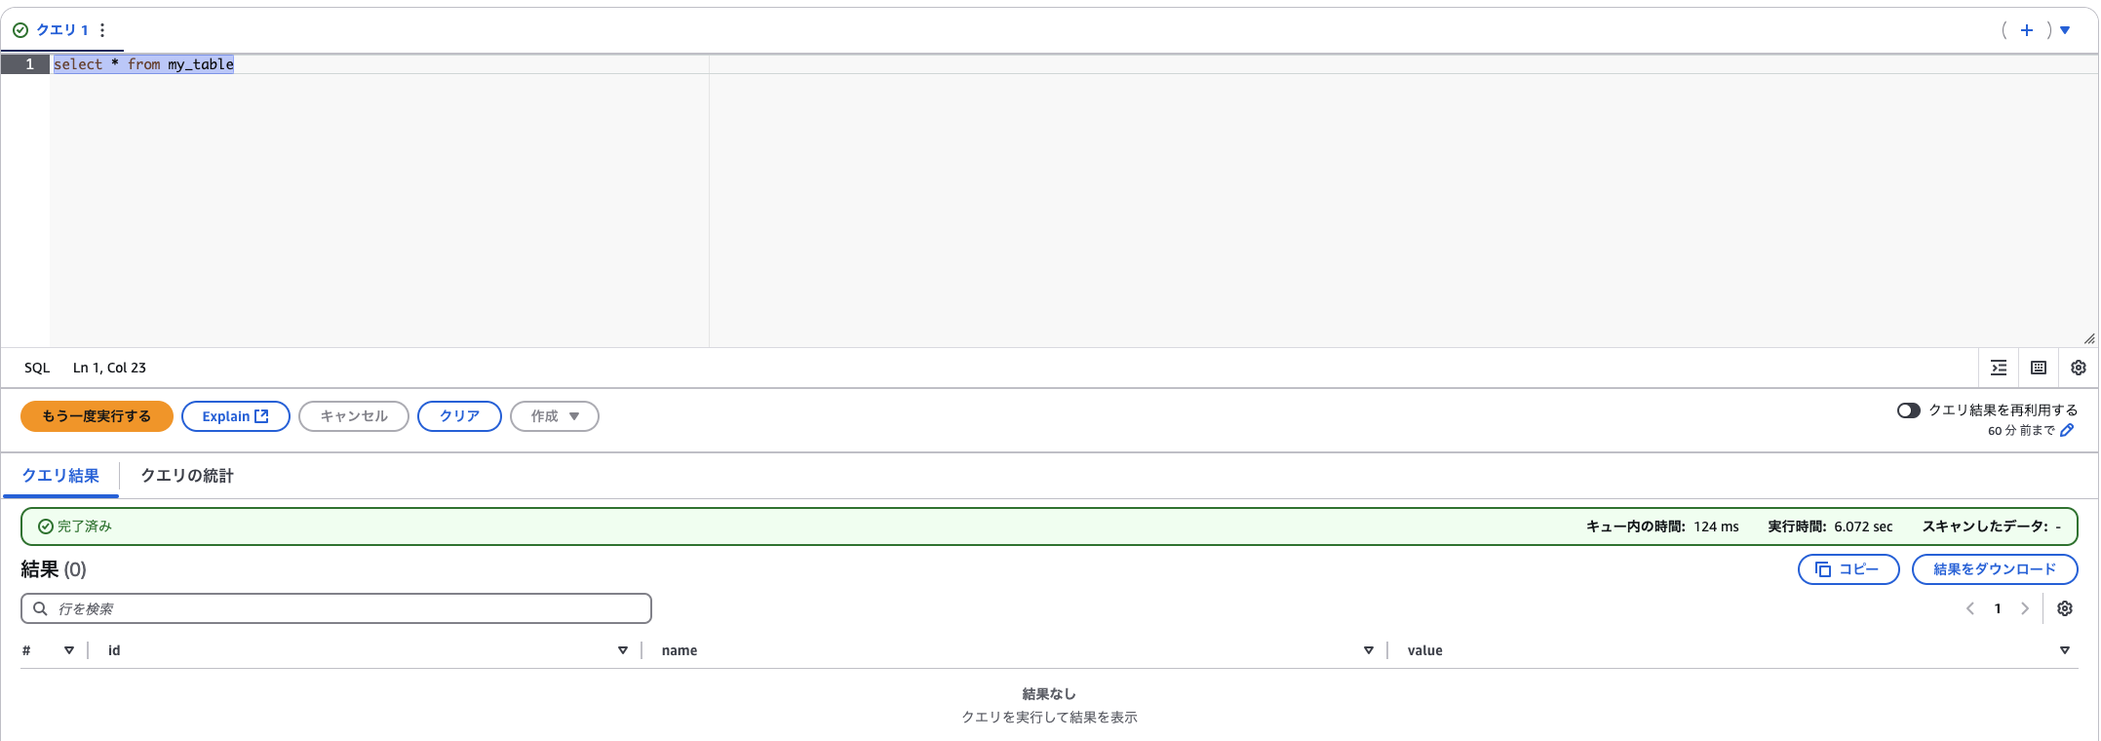Open the query tabs dropdown arrow
The image size is (2101, 741).
click(x=2065, y=30)
